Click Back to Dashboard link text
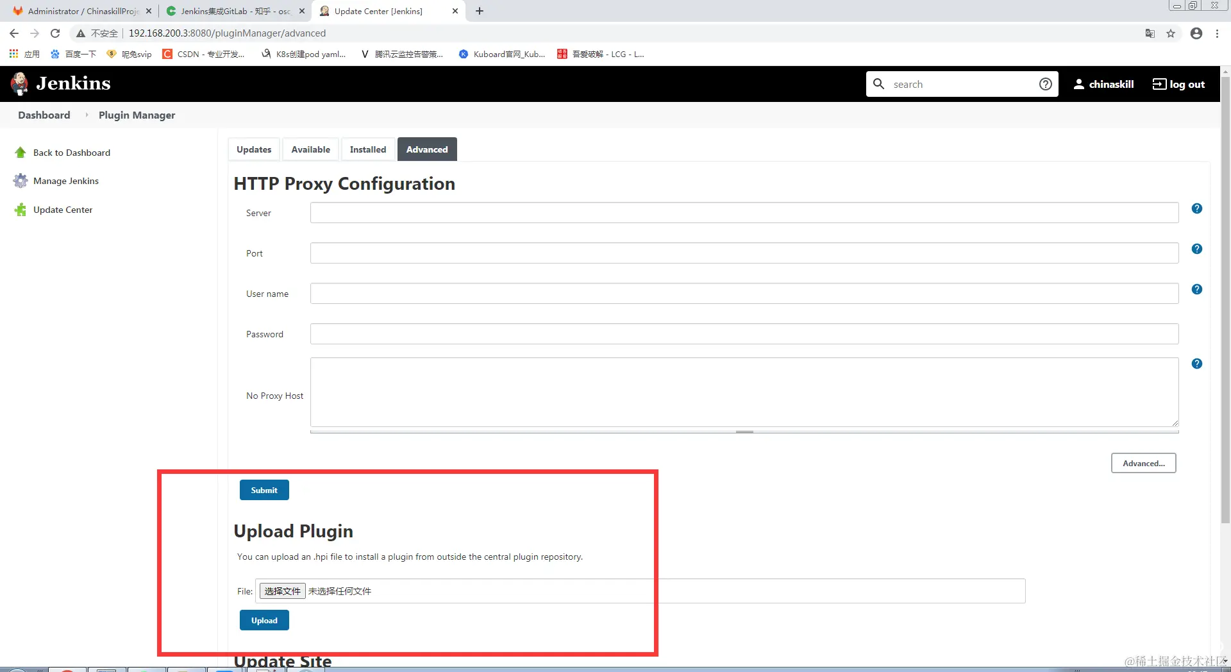Viewport: 1231px width, 672px height. [x=72, y=153]
